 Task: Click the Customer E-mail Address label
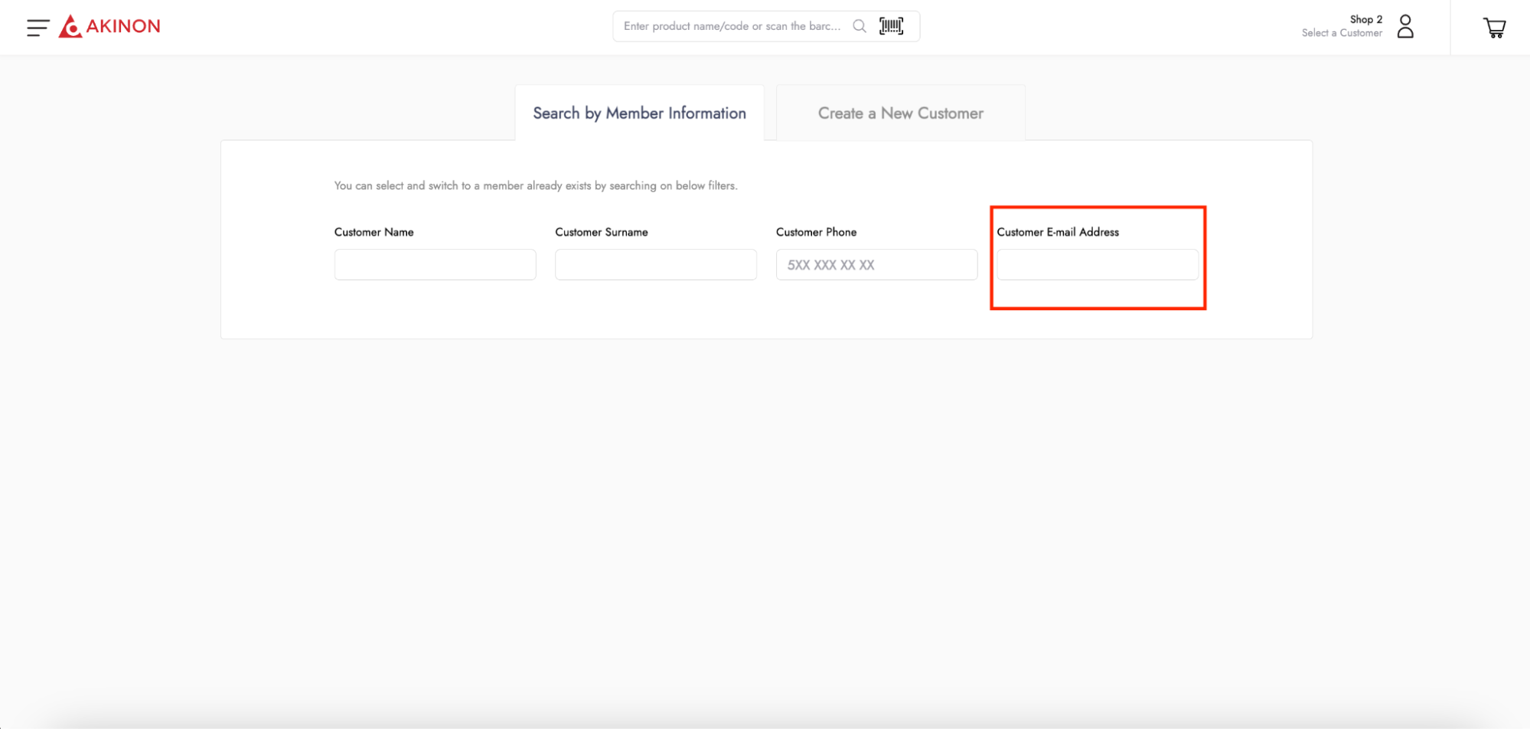(1057, 232)
